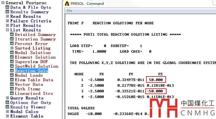This screenshot has height=119, width=216.
Task: Click the Results Viewer item icon
Action: coord(8,107)
